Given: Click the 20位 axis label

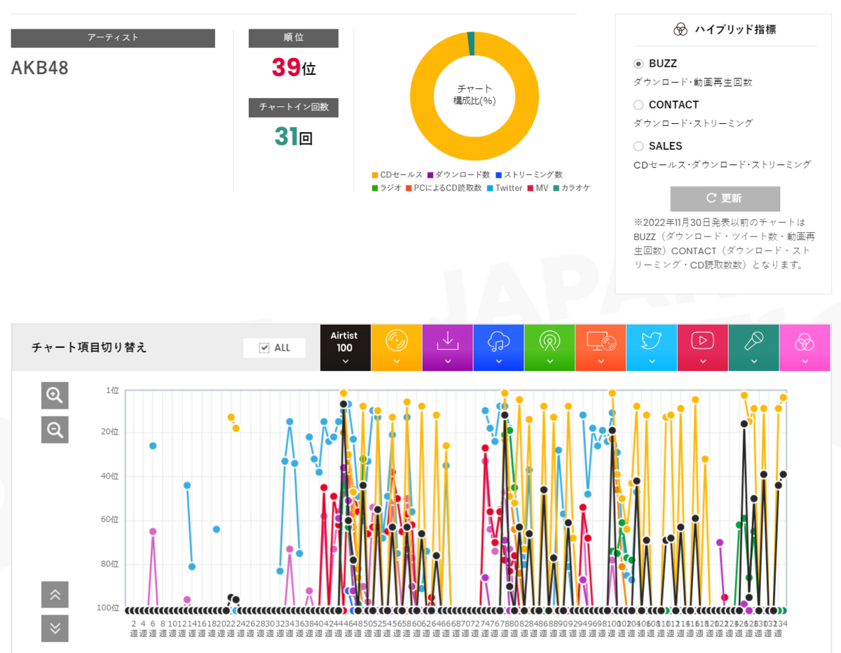Looking at the screenshot, I should coord(111,432).
